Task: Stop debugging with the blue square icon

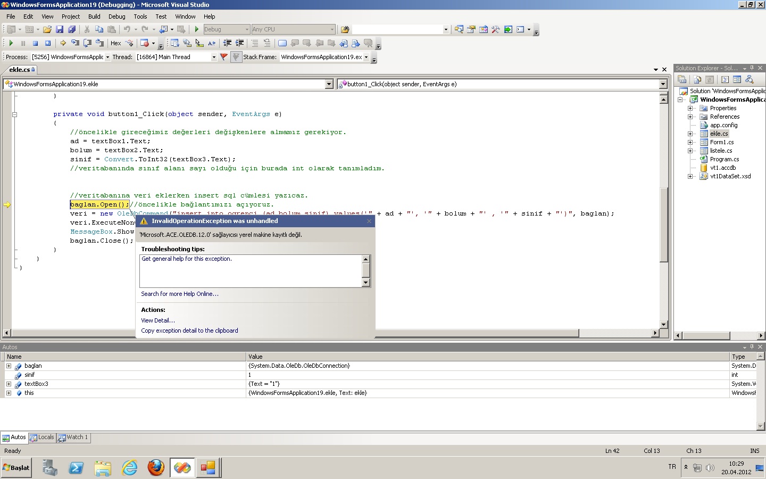Action: [x=35, y=43]
